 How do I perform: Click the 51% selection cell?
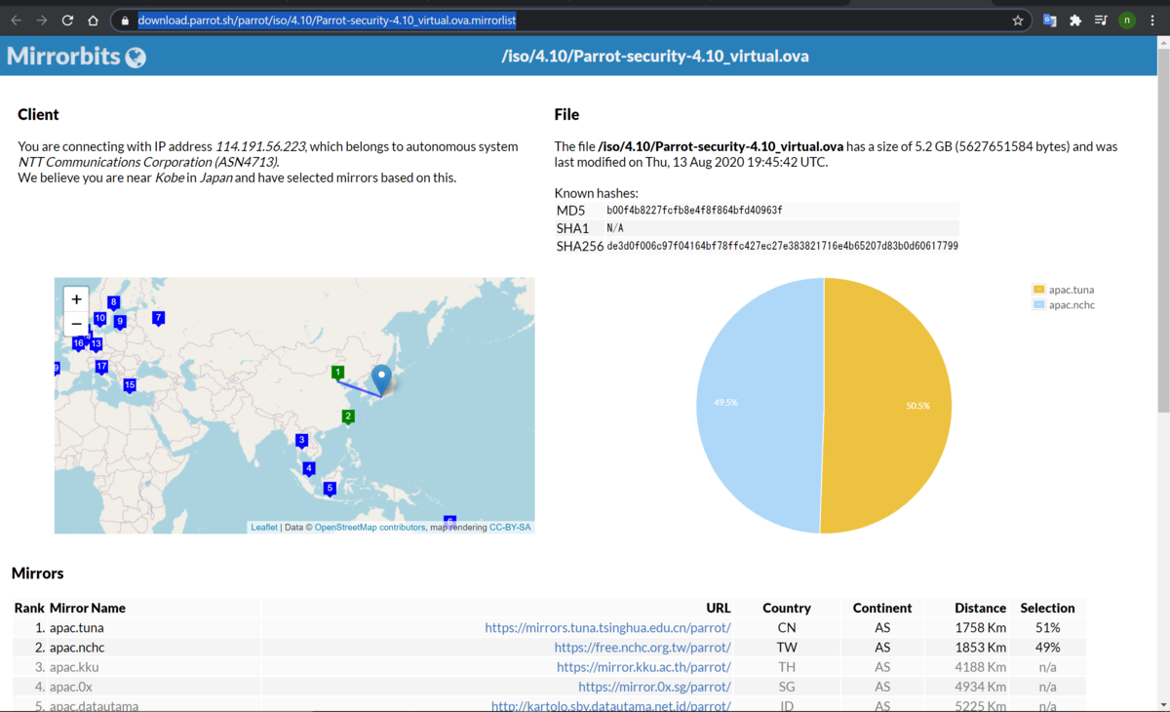[1048, 628]
